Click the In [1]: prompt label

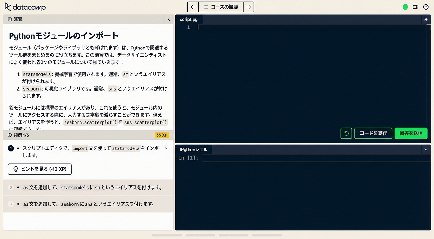coord(188,158)
